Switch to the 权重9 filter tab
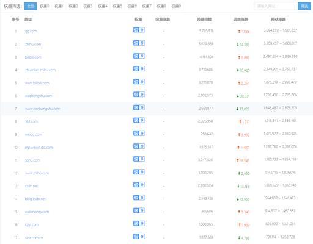Image resolution: width=313 pixels, height=244 pixels. click(x=176, y=6)
